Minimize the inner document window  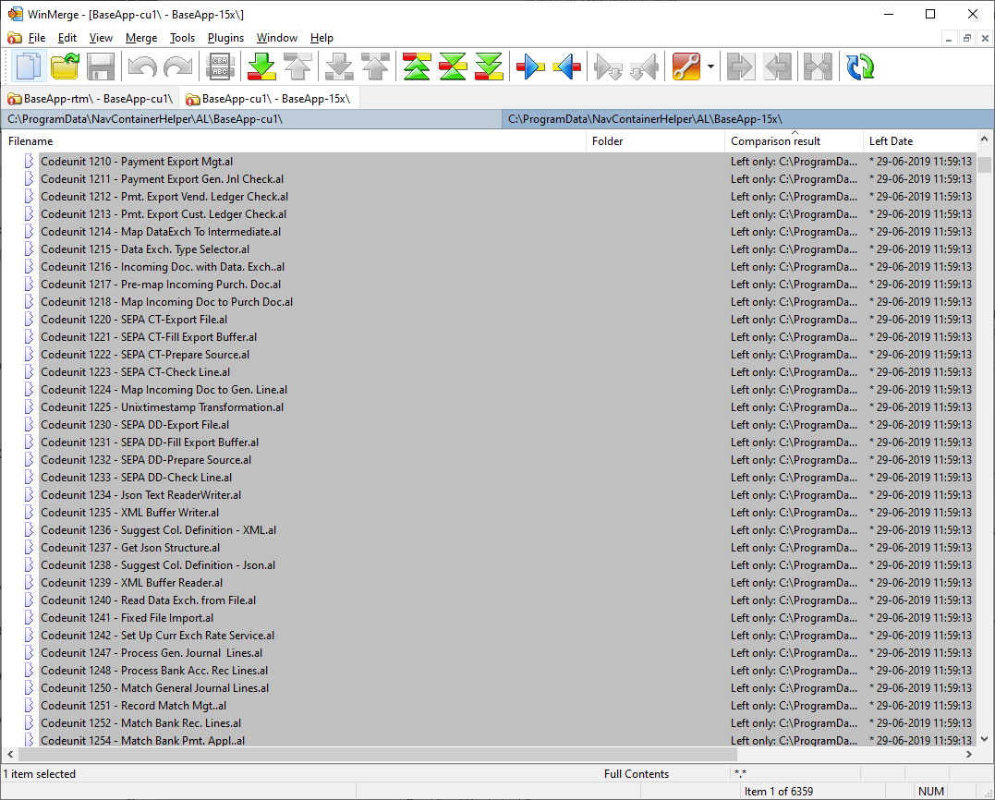pyautogui.click(x=949, y=38)
